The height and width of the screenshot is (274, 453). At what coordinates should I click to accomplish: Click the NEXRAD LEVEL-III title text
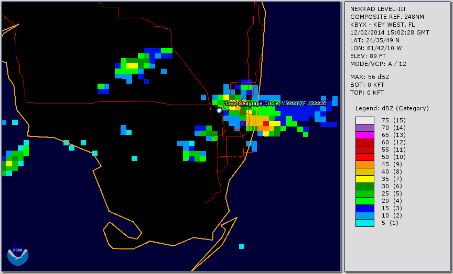tap(378, 9)
